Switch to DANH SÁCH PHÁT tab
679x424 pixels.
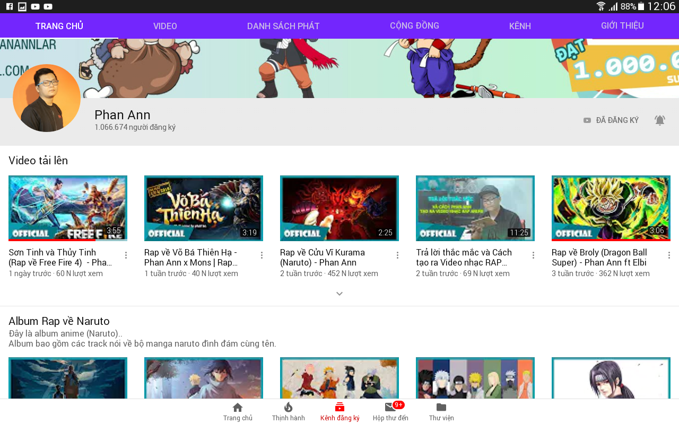pyautogui.click(x=283, y=26)
